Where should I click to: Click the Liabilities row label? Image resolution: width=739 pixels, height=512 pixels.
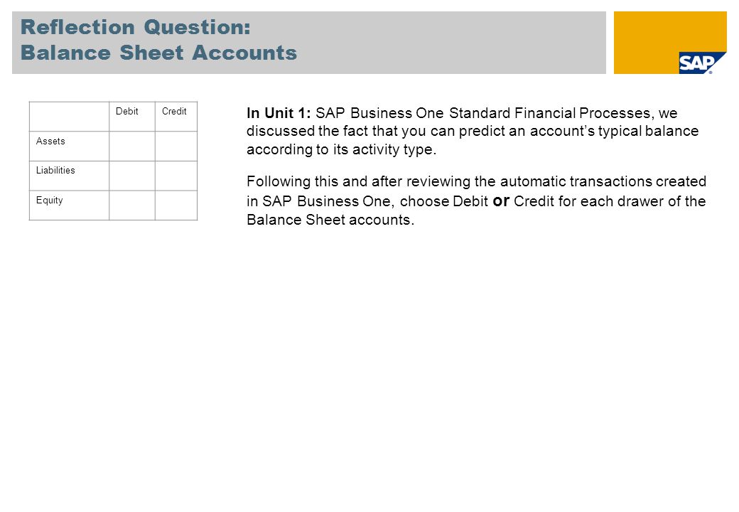pyautogui.click(x=55, y=170)
